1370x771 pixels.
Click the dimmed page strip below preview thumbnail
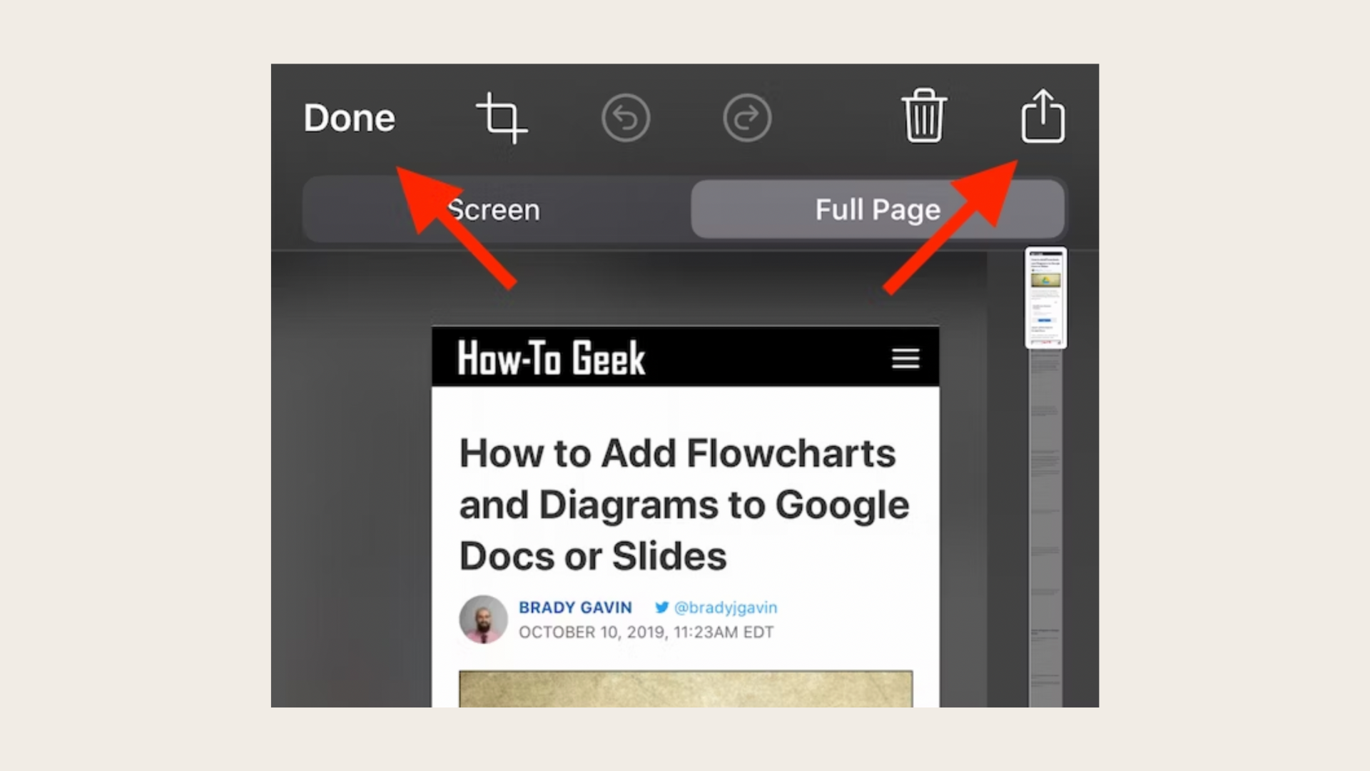pyautogui.click(x=1046, y=528)
